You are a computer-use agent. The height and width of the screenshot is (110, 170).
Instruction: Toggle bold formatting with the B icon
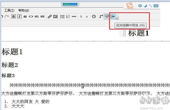pyautogui.click(x=14, y=16)
